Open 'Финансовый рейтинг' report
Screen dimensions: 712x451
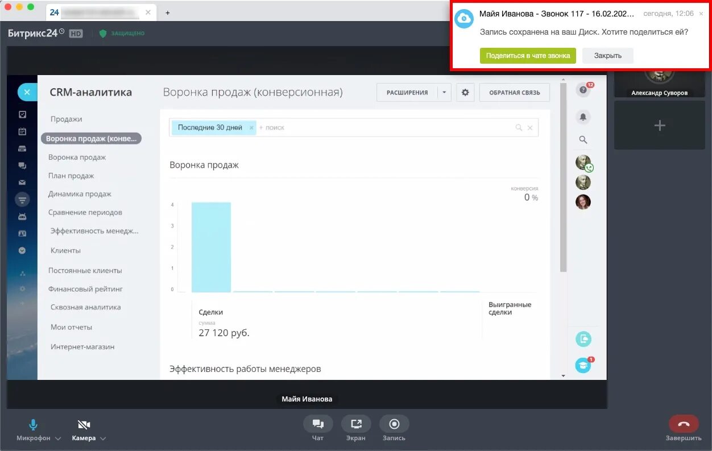(85, 289)
